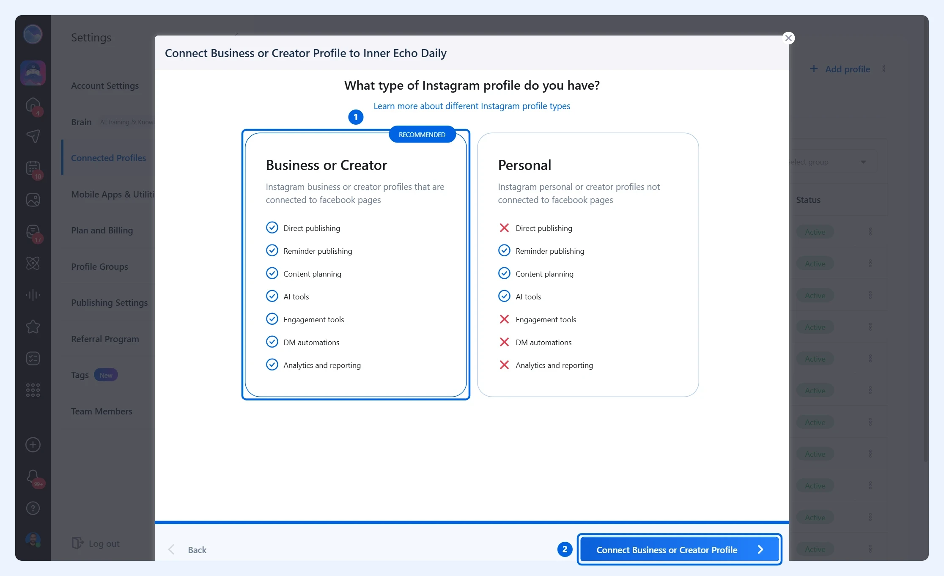This screenshot has width=944, height=576.
Task: Open the options menu for first Active row
Action: [870, 232]
